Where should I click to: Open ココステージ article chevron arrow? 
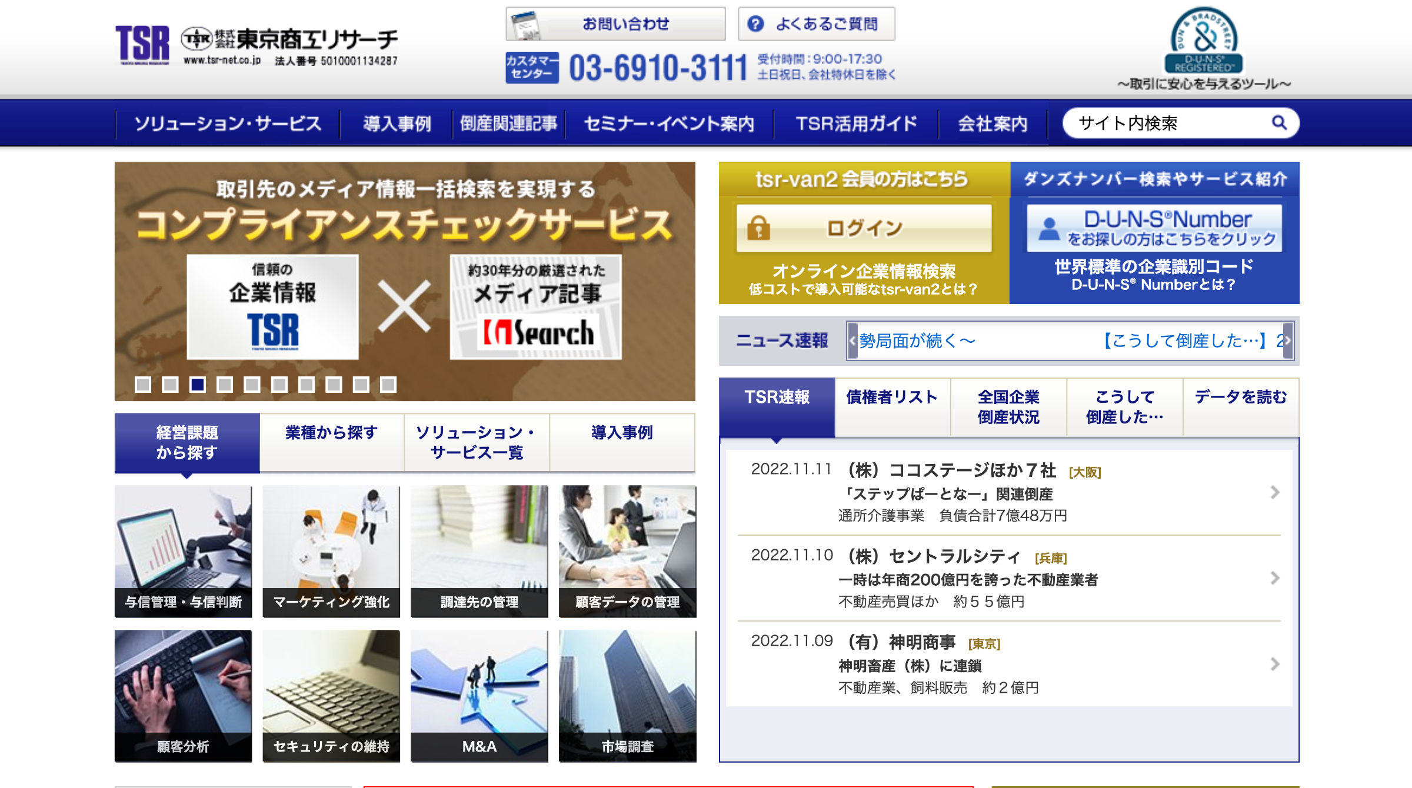pos(1275,492)
